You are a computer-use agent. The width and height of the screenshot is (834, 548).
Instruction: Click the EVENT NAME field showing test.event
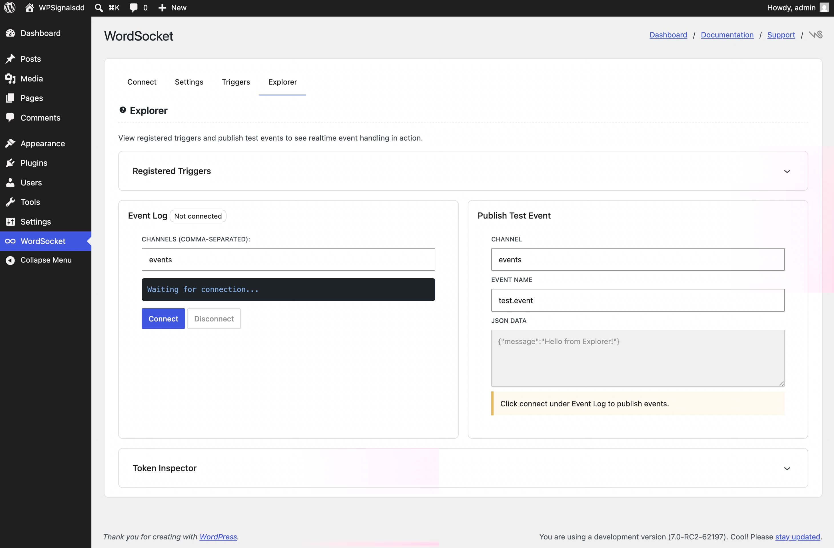click(x=638, y=300)
